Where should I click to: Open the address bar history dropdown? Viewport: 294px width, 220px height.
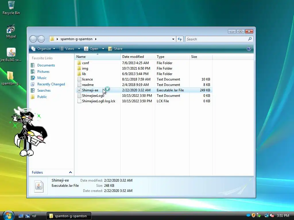(173, 39)
